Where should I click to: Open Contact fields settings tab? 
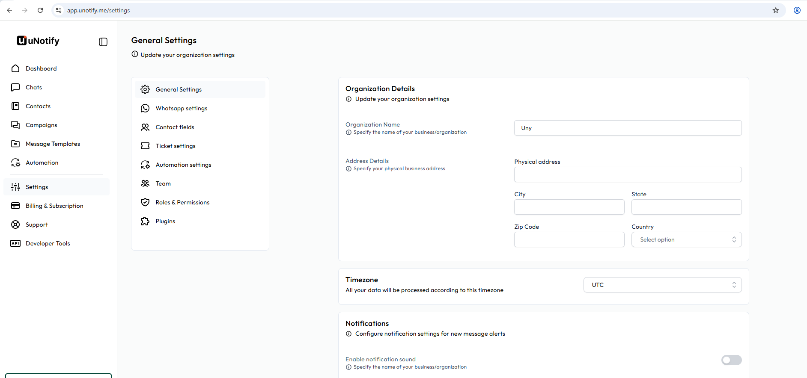click(x=175, y=127)
